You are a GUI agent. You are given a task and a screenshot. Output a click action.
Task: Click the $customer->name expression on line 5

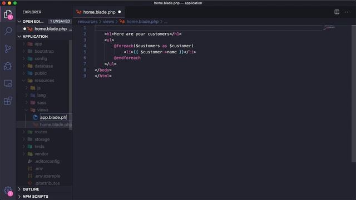click(x=159, y=52)
